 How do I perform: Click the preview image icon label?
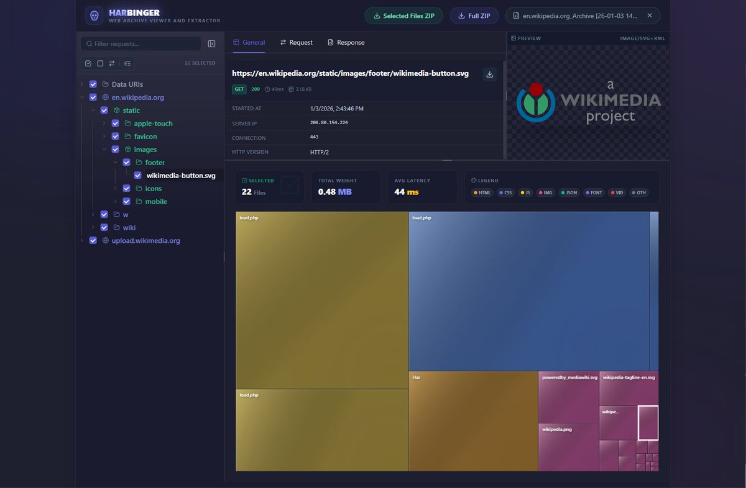(513, 38)
